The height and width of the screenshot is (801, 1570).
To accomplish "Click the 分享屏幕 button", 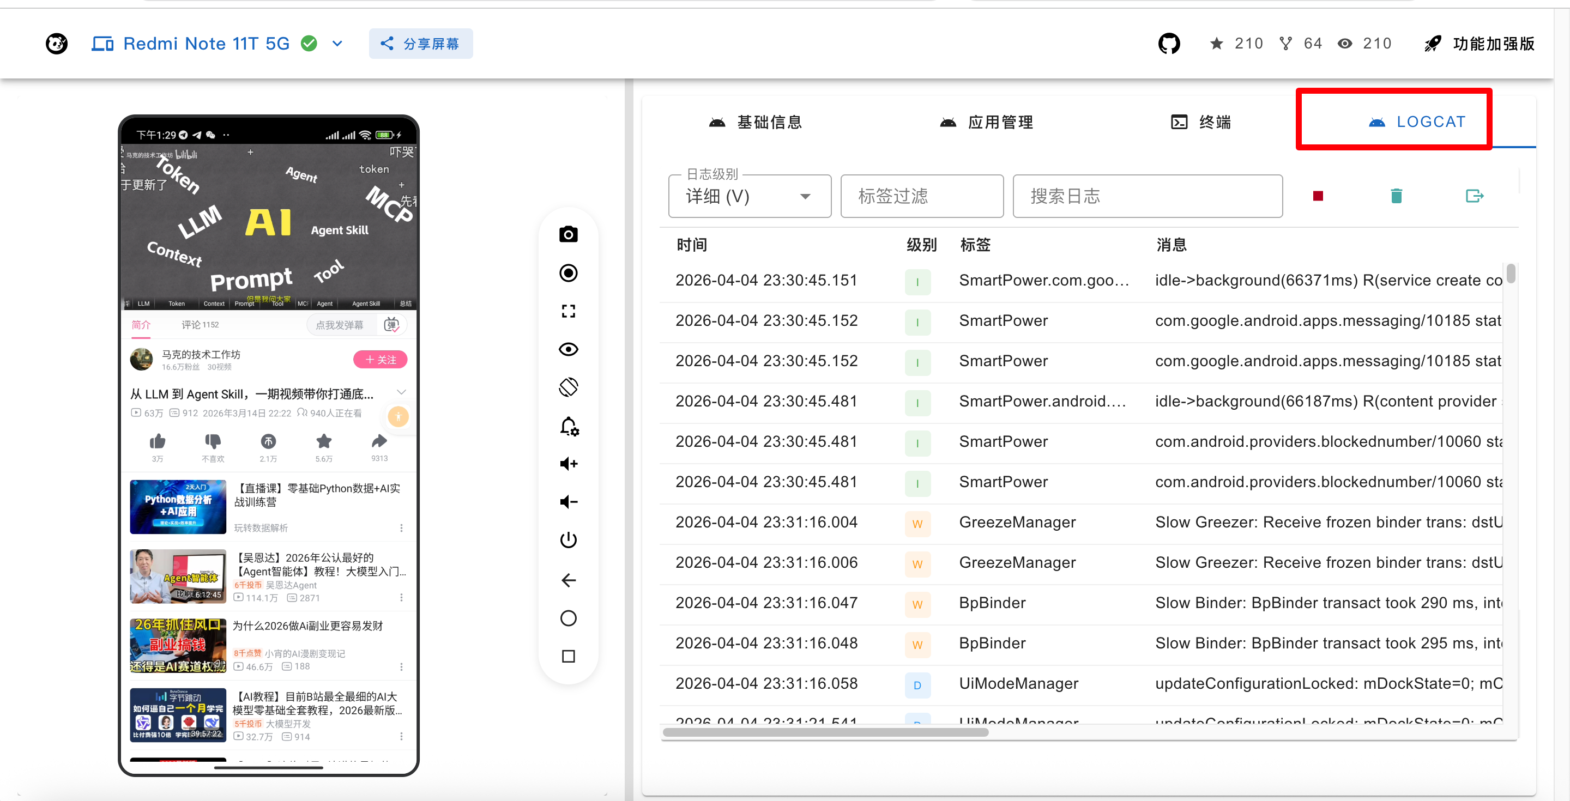I will coord(420,43).
